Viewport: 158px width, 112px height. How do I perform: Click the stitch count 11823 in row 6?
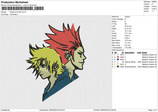pyautogui.click(x=122, y=67)
